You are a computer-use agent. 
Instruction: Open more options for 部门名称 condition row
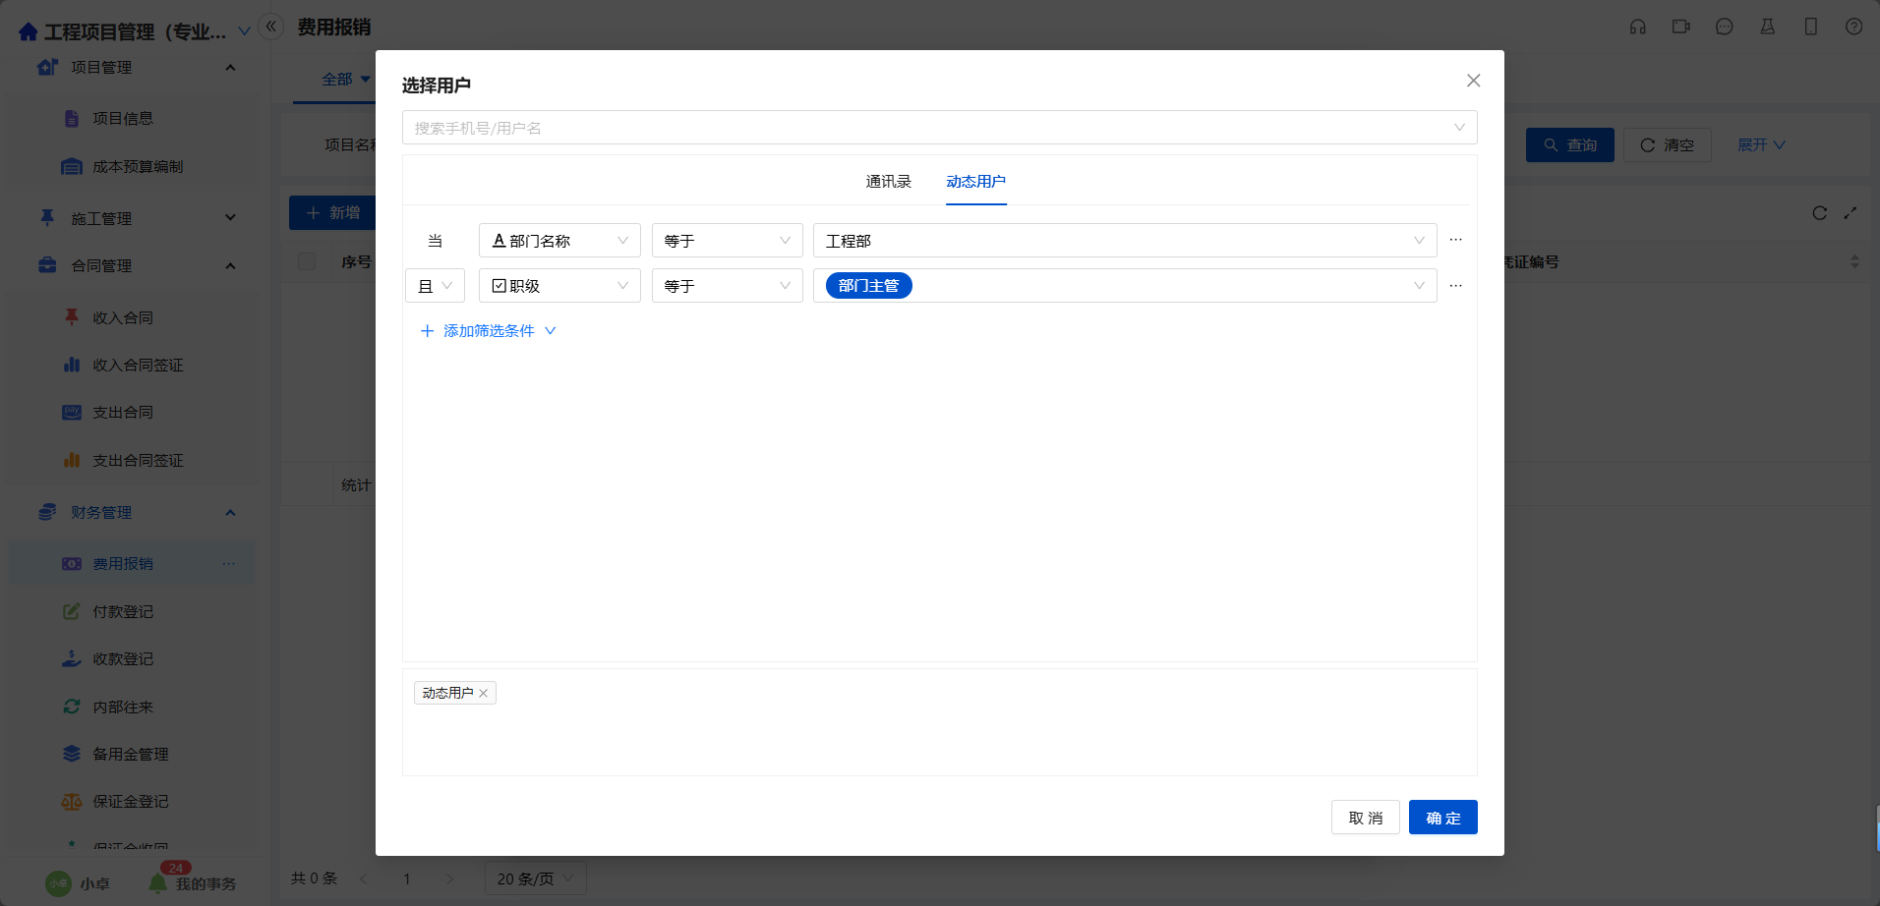pyautogui.click(x=1456, y=240)
